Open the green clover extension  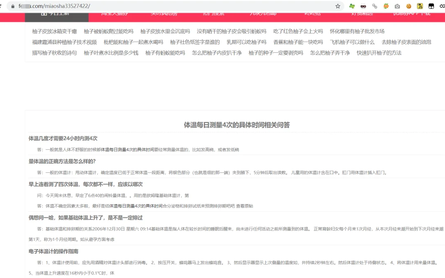click(352, 6)
